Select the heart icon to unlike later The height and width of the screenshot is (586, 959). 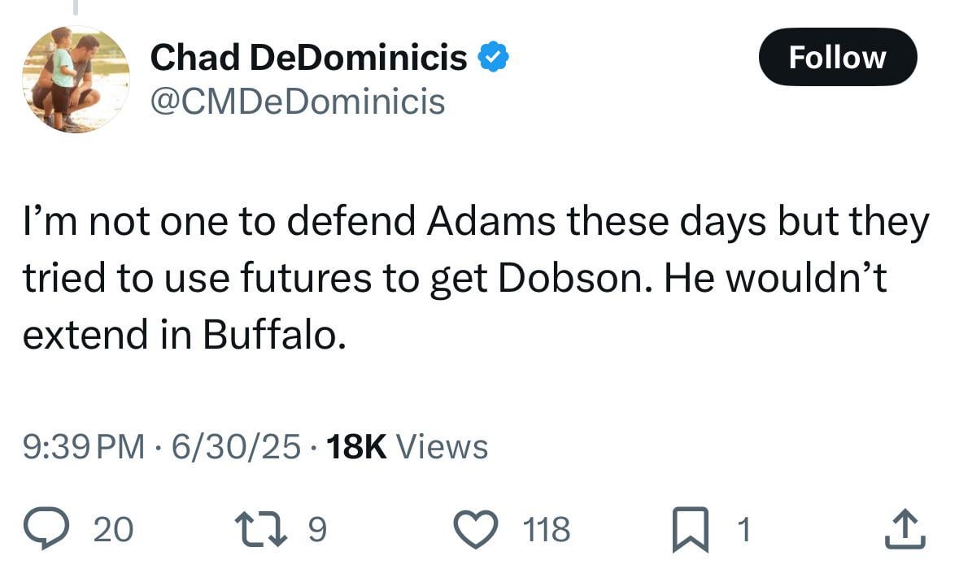[477, 528]
